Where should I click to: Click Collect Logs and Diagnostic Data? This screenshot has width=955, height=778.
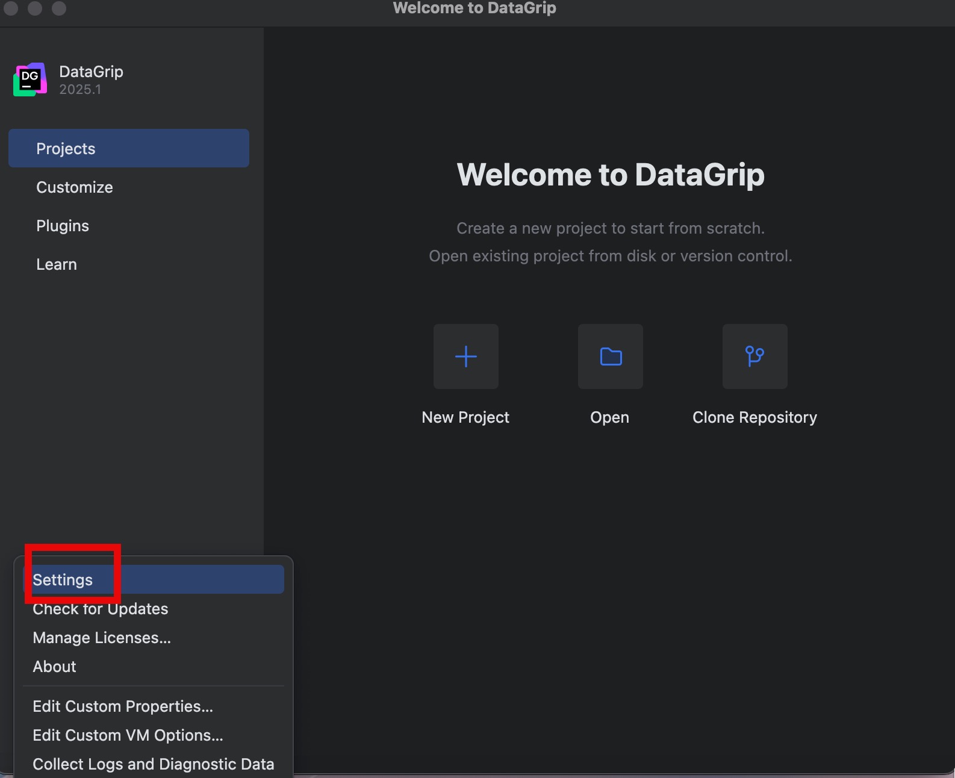tap(153, 764)
